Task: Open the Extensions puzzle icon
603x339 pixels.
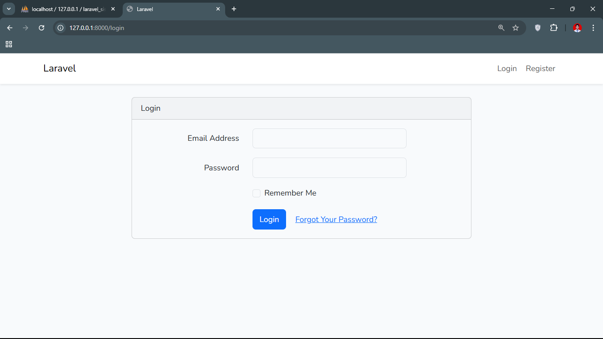Action: pyautogui.click(x=554, y=28)
